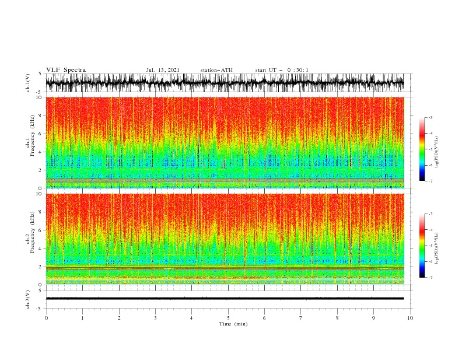
Task: Click the "10" tick on the Time axis
Action: click(410, 318)
